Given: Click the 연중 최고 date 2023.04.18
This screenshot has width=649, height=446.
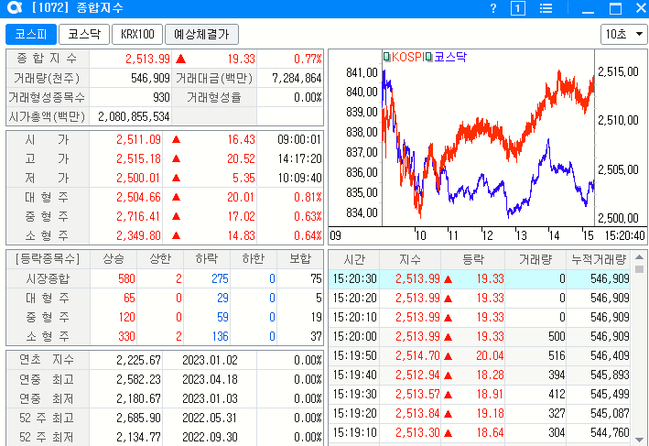Looking at the screenshot, I should [210, 379].
